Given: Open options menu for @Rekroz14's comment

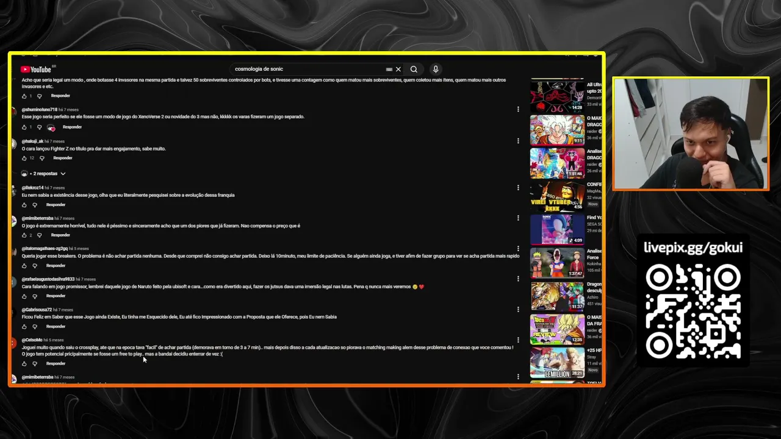Looking at the screenshot, I should coord(518,188).
